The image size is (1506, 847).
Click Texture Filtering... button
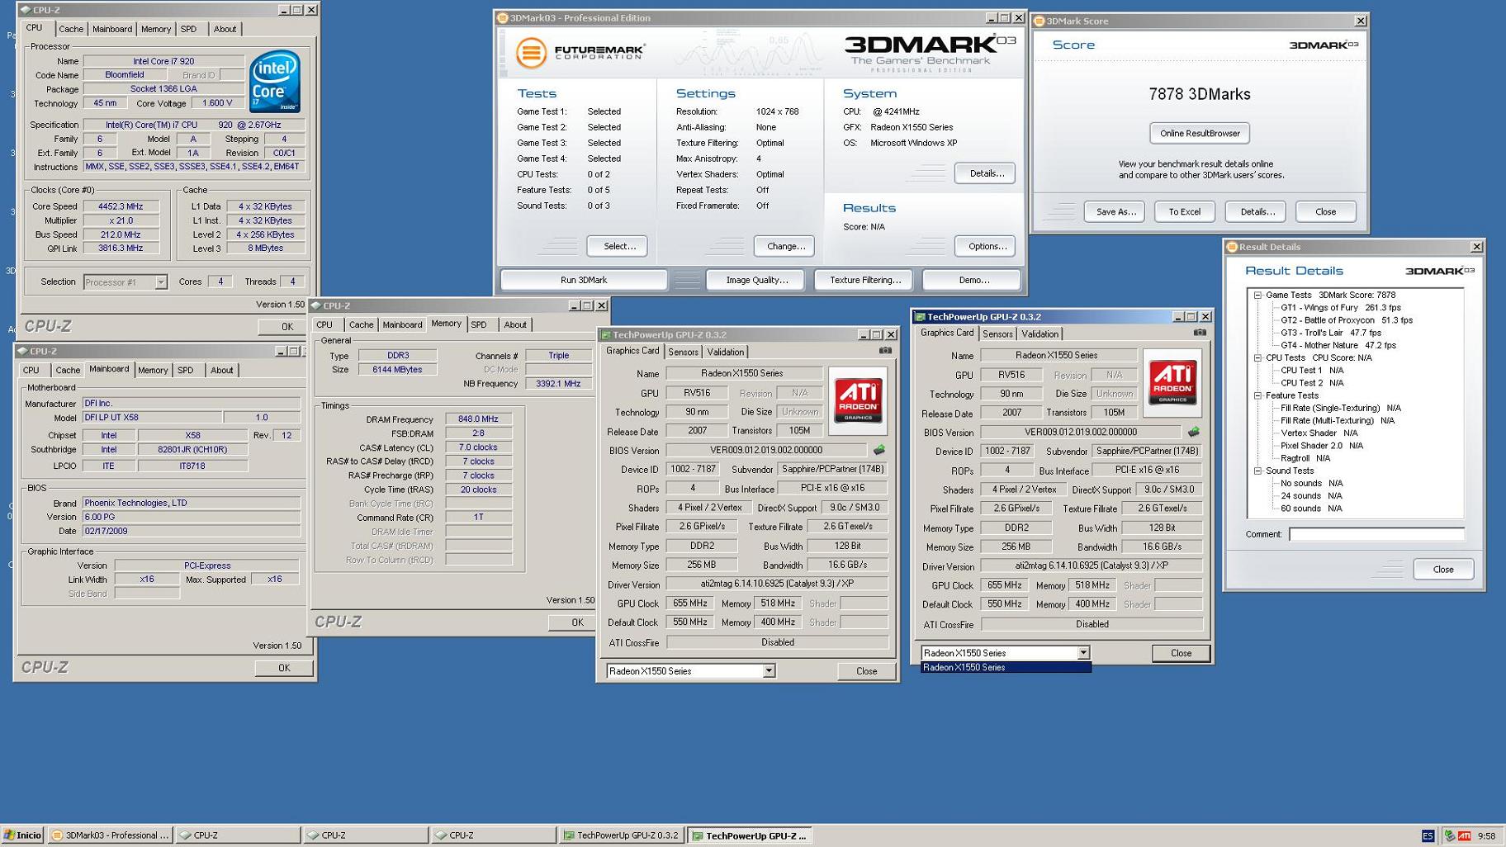864,280
